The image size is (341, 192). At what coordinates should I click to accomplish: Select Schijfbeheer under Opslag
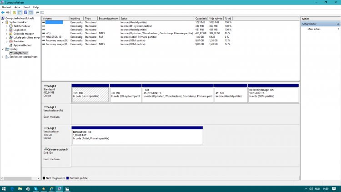click(20, 53)
